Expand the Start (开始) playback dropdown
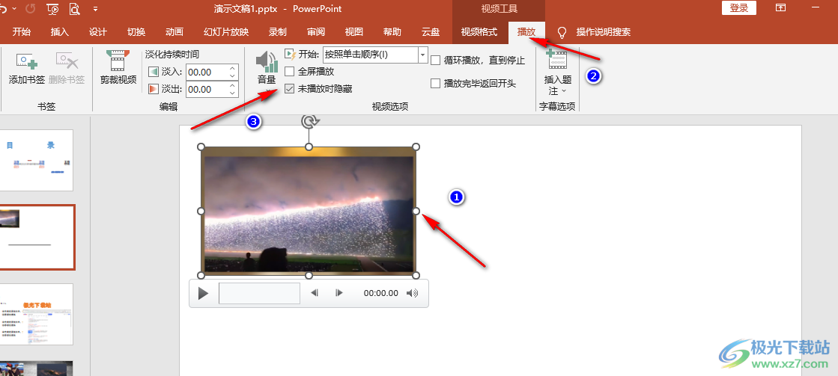The width and height of the screenshot is (838, 376). click(422, 55)
